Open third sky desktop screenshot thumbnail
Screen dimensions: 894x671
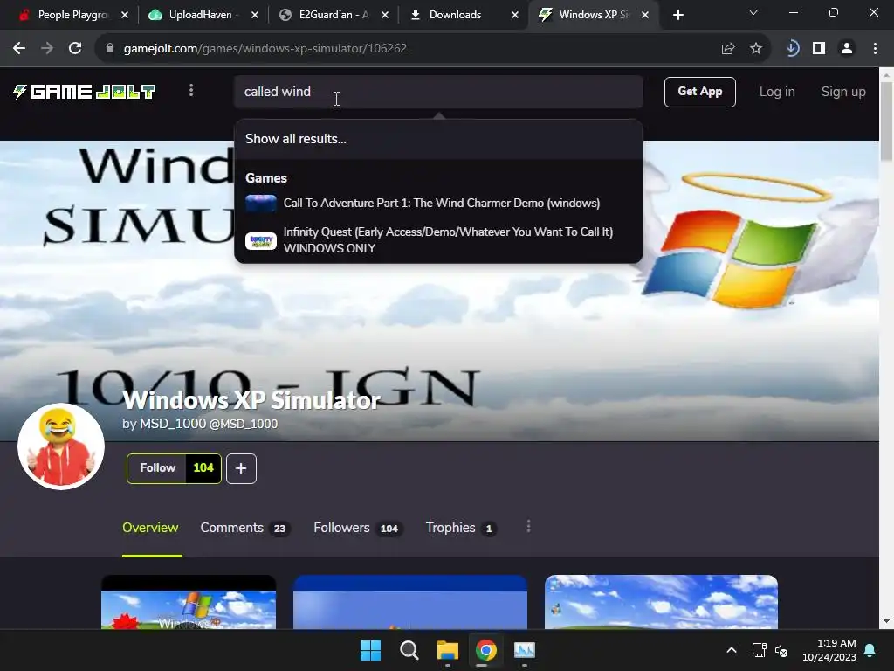click(662, 602)
